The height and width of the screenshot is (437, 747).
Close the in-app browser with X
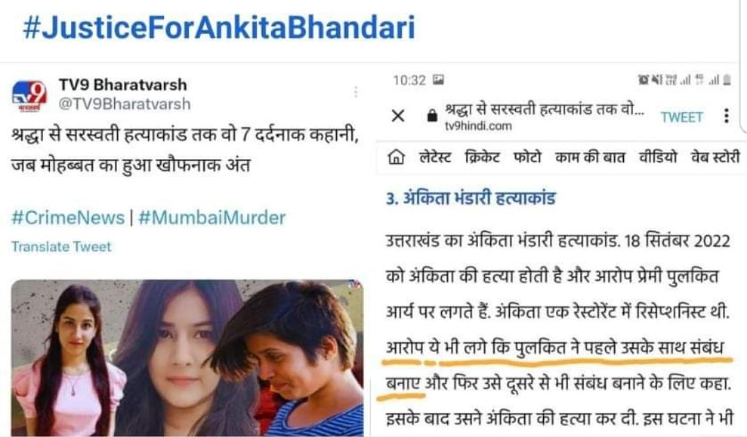(398, 115)
